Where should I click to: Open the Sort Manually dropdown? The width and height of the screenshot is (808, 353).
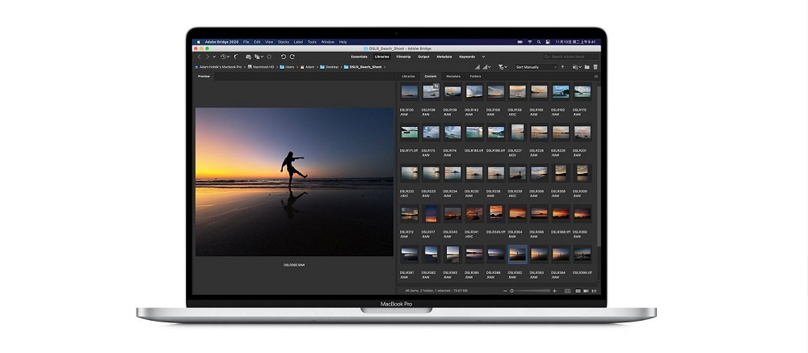[537, 67]
